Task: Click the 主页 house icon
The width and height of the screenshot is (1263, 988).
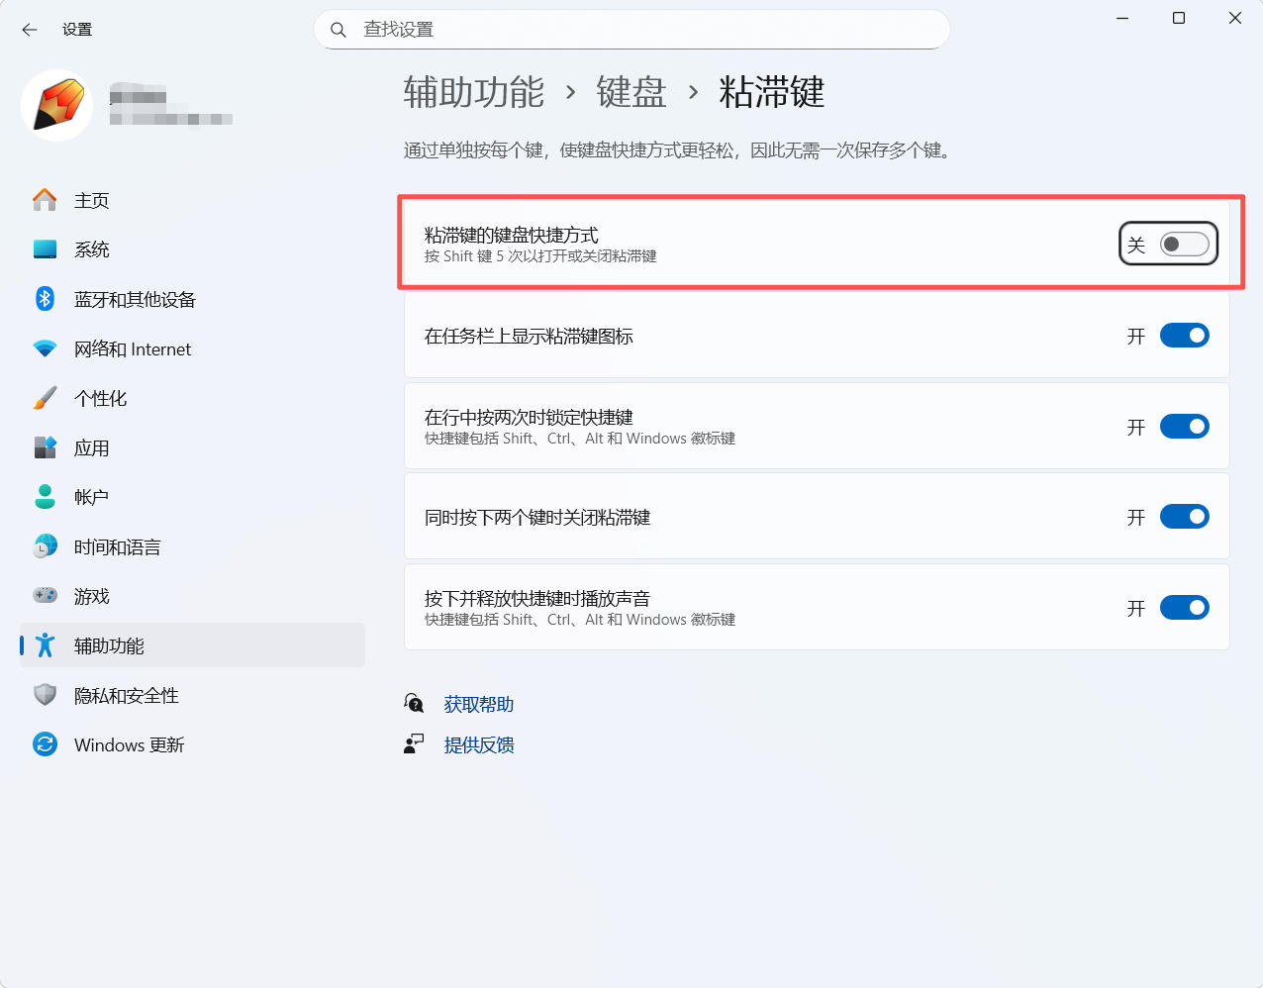Action: (x=45, y=200)
